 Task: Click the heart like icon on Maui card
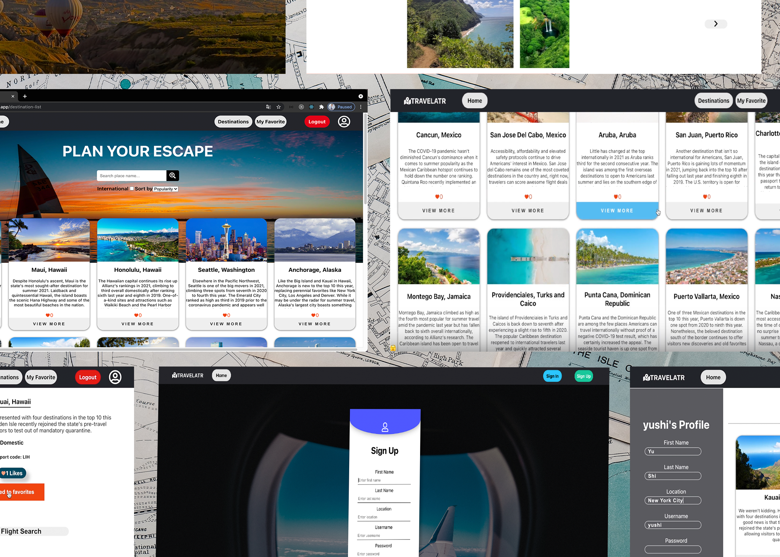click(x=48, y=315)
